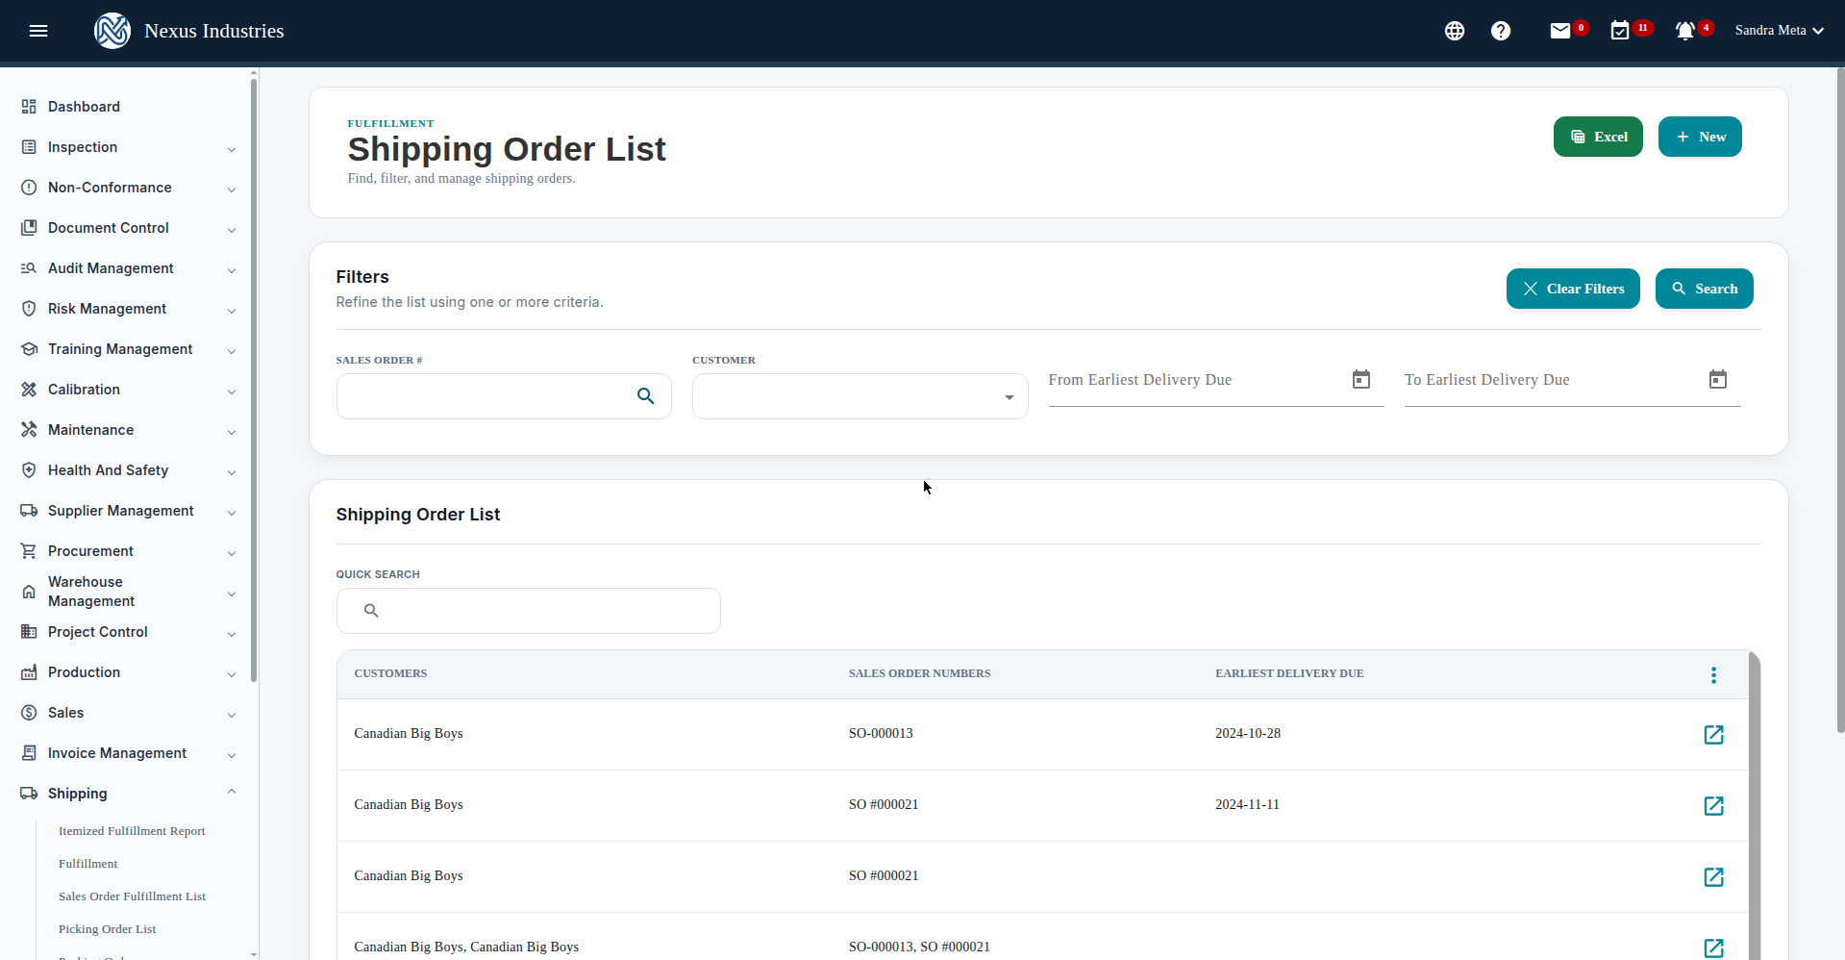
Task: Click the Audit Management sidebar icon
Action: [x=29, y=268]
